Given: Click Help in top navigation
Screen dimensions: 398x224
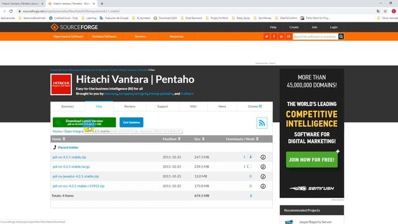Looking at the screenshot, I should [x=273, y=27].
